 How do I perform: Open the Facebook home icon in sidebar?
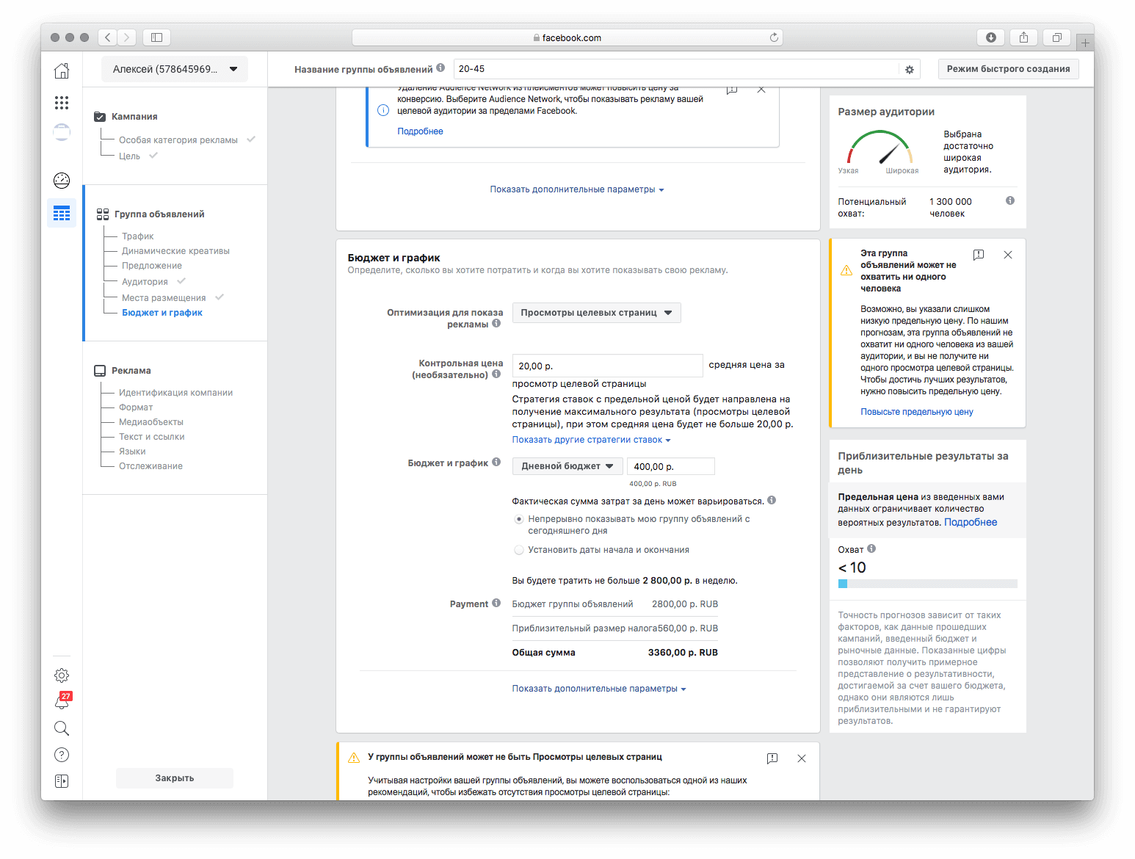[x=62, y=70]
